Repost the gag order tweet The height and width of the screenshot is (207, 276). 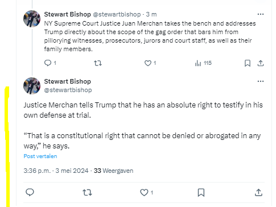98,63
